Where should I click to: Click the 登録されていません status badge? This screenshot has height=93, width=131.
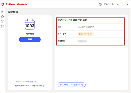click(86, 34)
